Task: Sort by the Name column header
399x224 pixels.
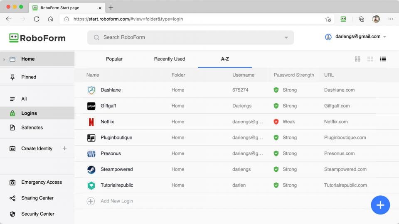Action: pyautogui.click(x=93, y=75)
